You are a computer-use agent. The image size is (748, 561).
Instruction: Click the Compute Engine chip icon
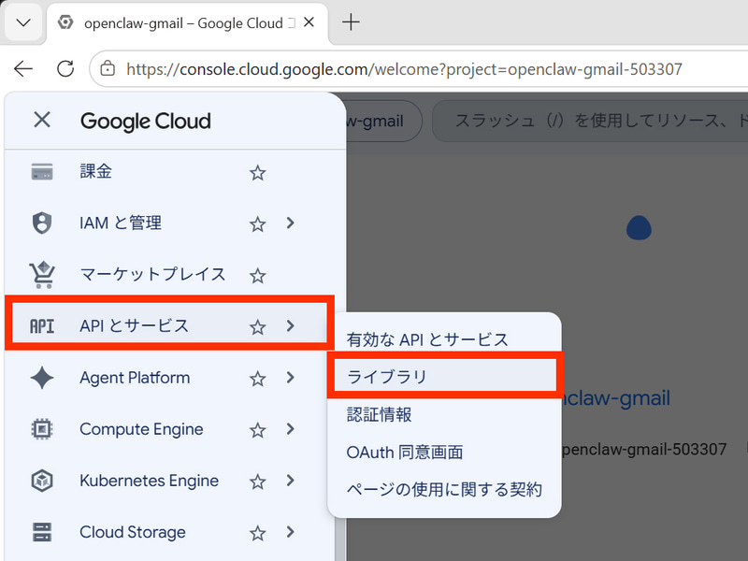(x=42, y=429)
